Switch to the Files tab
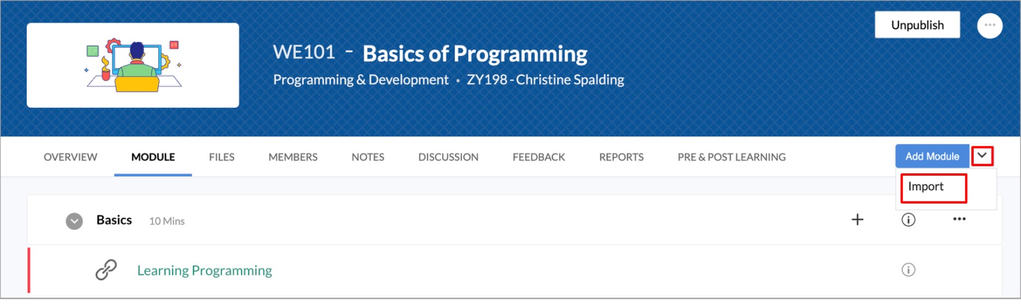The image size is (1021, 307). coord(221,157)
